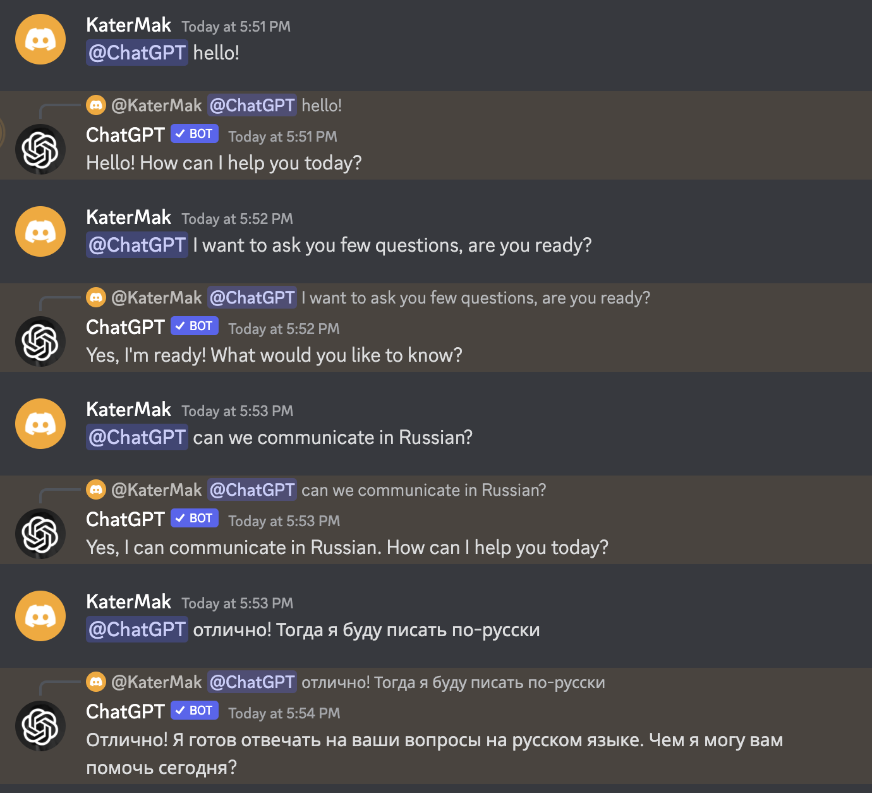Click ChatGPT avatar next to the Russian reply
The height and width of the screenshot is (793, 872).
pyautogui.click(x=40, y=725)
